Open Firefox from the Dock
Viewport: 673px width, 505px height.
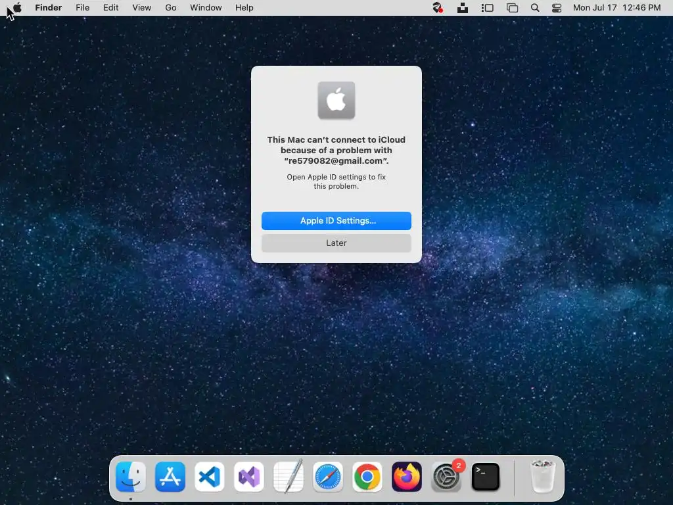click(407, 477)
